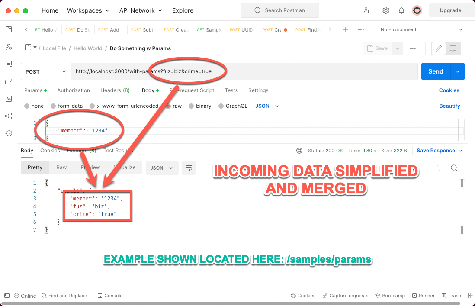Toggle response line wrap icon

[x=189, y=168]
